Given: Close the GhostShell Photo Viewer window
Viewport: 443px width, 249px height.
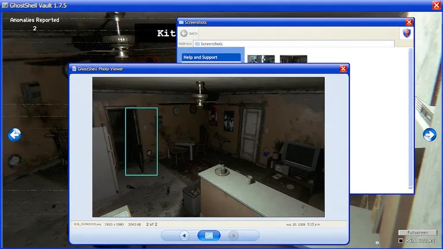Looking at the screenshot, I should coord(343,69).
